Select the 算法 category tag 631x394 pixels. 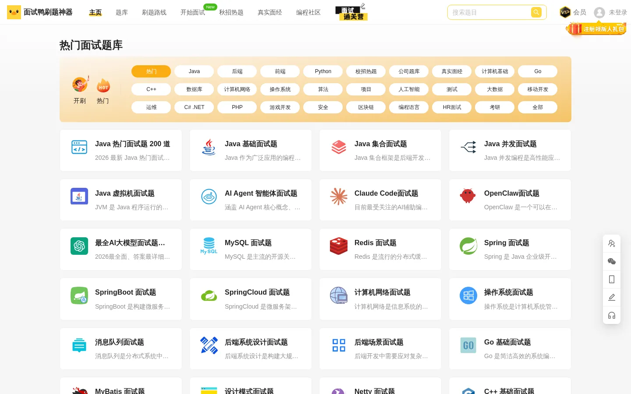[x=323, y=89]
